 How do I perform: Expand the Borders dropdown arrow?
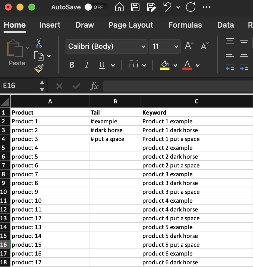144,65
